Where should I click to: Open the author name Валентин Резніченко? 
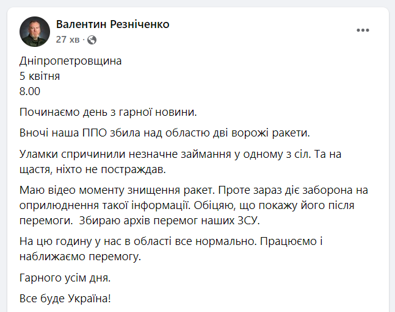112,24
